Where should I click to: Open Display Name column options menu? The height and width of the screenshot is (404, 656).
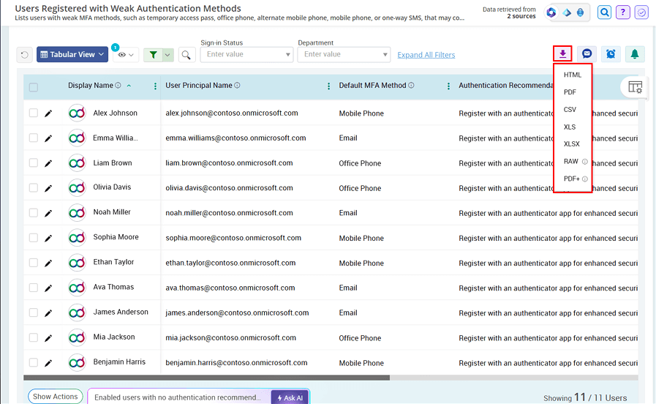[155, 86]
